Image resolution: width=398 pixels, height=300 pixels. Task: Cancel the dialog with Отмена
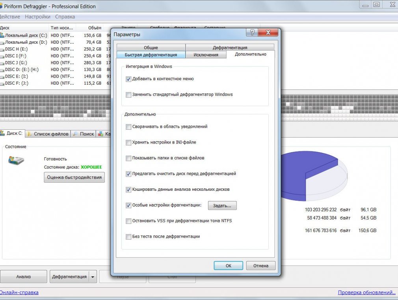[x=261, y=266]
